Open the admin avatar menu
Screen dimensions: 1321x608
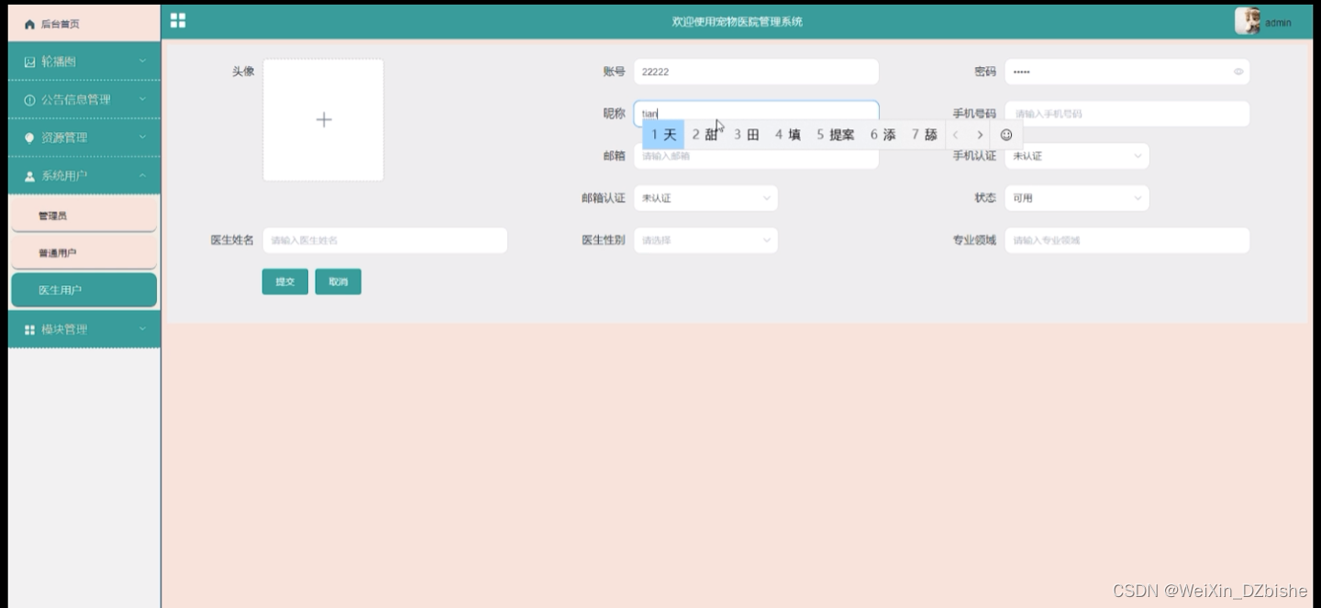(1248, 21)
